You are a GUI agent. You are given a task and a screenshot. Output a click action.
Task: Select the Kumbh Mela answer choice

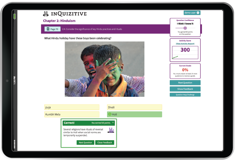pos(72,114)
